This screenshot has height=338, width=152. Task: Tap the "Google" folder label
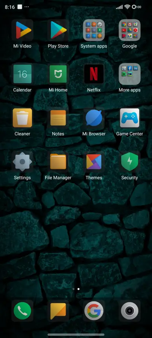pyautogui.click(x=130, y=46)
